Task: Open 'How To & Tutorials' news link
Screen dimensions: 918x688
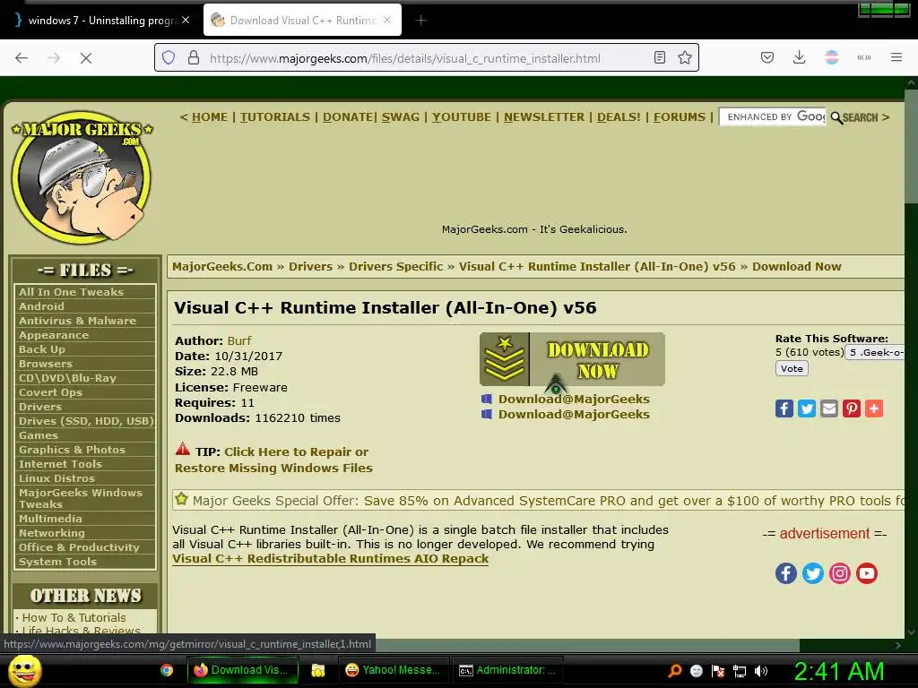Action: (74, 618)
